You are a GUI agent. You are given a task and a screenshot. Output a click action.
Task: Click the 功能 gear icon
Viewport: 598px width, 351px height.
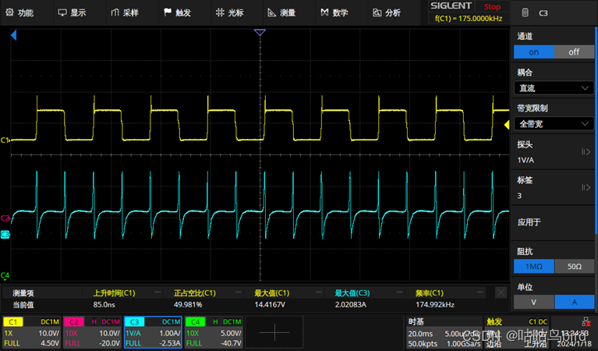pyautogui.click(x=10, y=12)
